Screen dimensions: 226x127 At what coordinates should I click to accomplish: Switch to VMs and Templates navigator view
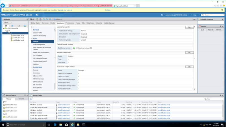12,26
